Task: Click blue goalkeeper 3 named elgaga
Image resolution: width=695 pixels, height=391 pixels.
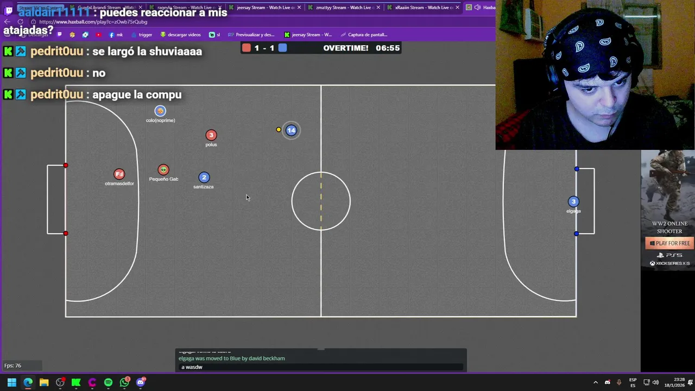Action: pos(573,201)
